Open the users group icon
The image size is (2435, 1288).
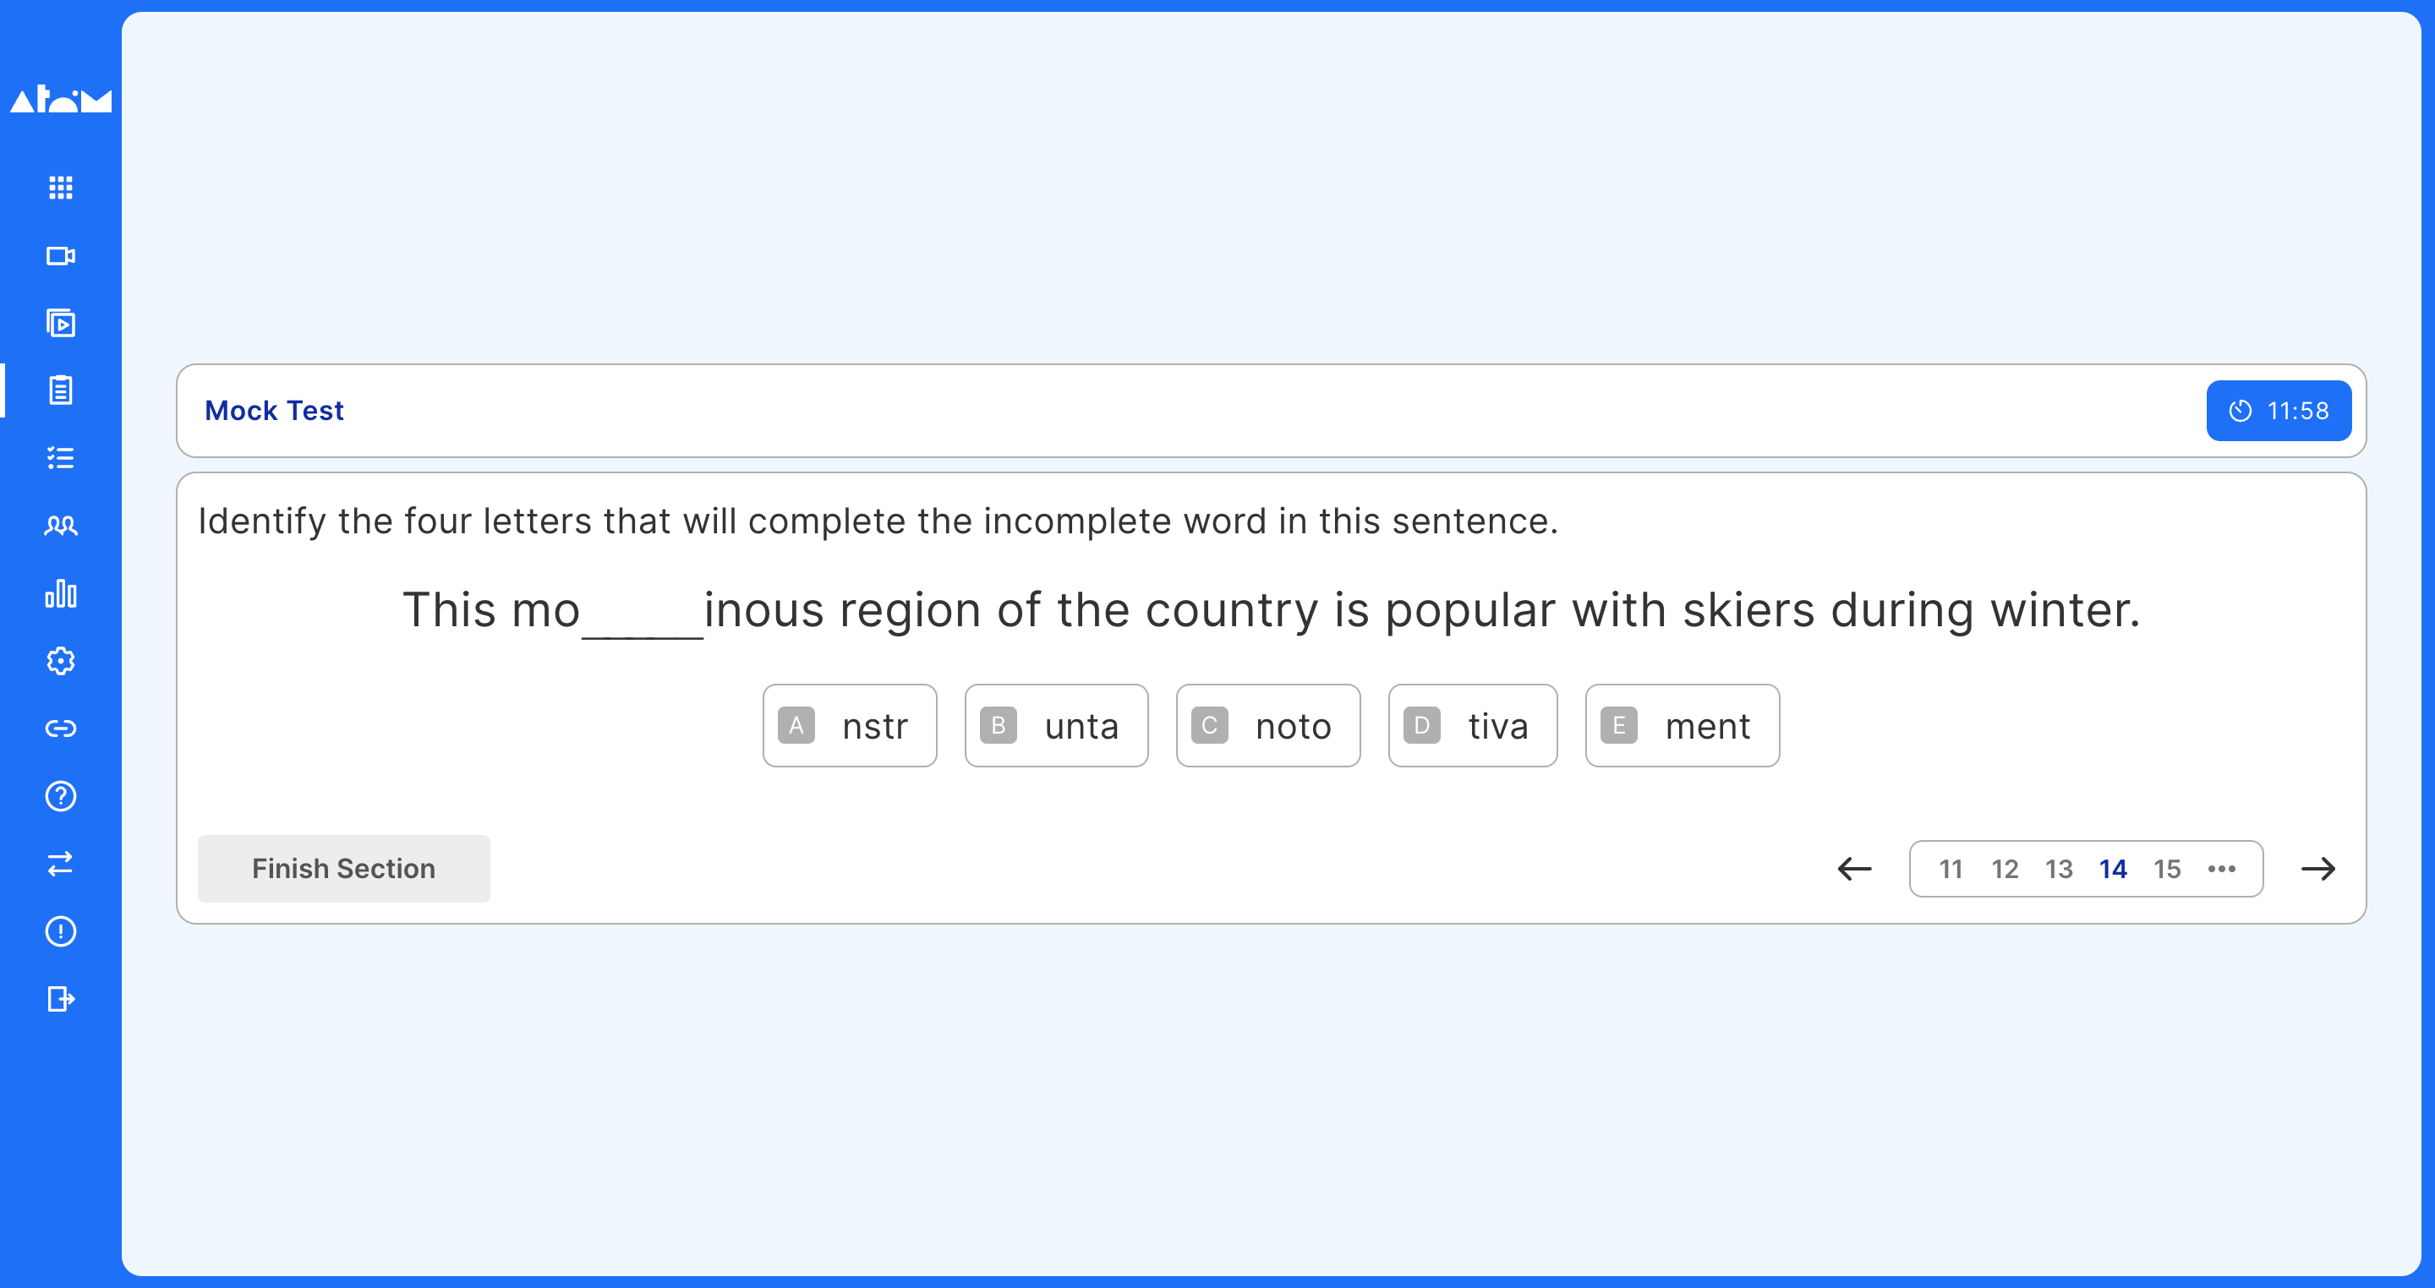pyautogui.click(x=61, y=526)
